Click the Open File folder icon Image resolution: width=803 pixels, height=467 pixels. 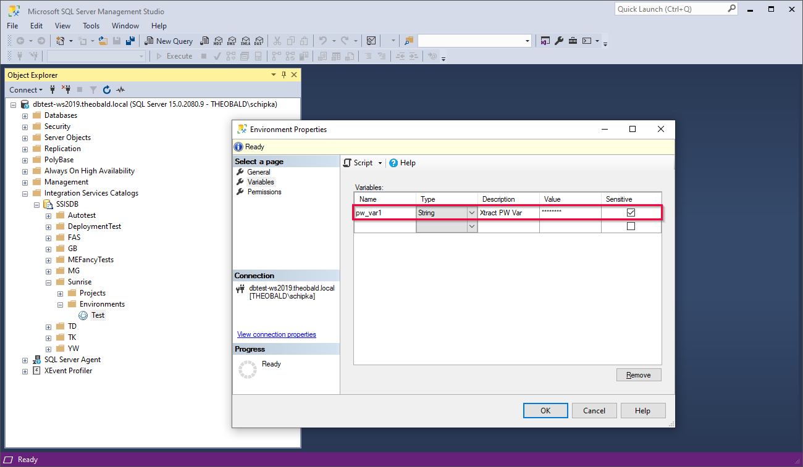pos(103,41)
